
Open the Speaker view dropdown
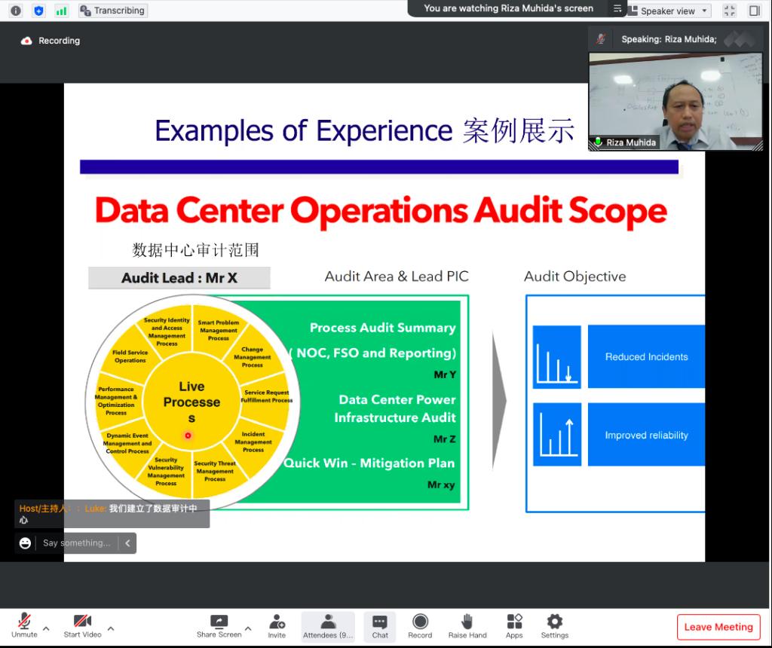pyautogui.click(x=669, y=11)
